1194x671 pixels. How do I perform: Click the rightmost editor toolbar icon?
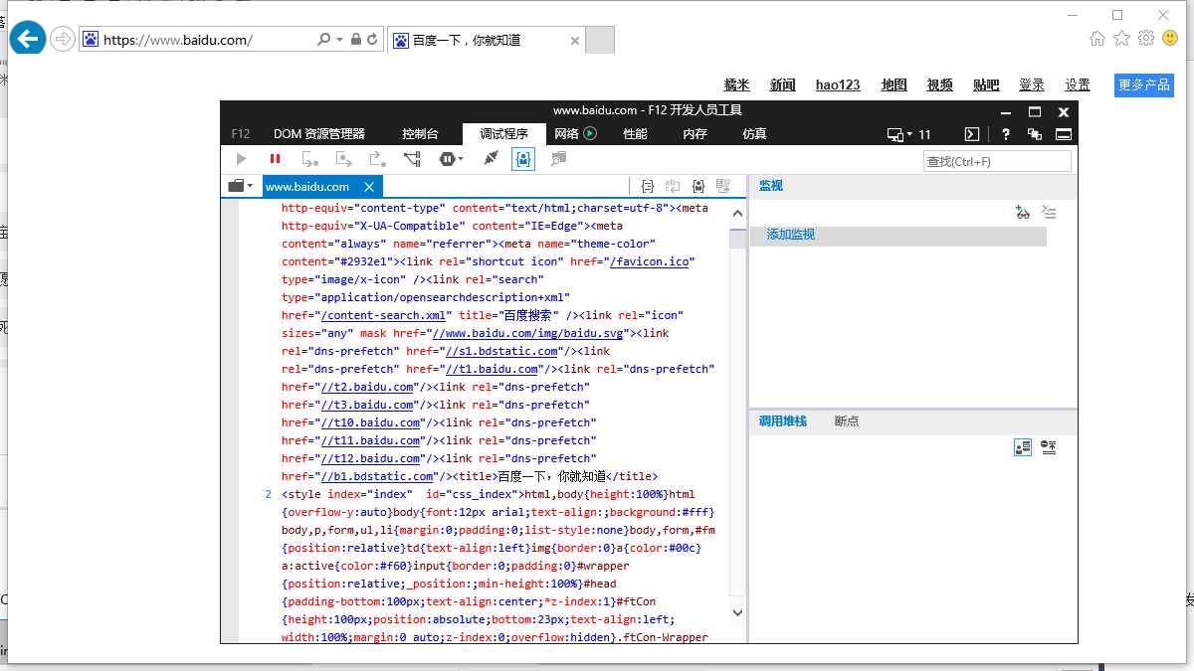tap(723, 186)
